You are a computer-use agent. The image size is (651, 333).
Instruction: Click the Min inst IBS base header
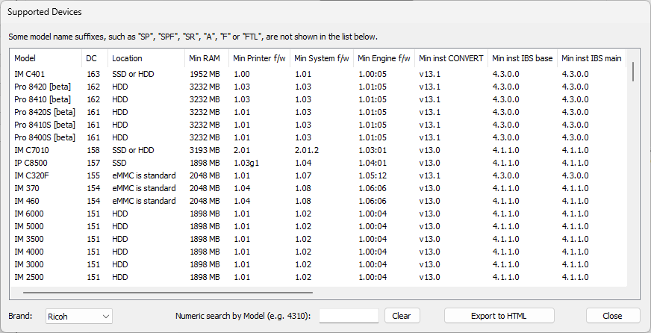point(522,58)
